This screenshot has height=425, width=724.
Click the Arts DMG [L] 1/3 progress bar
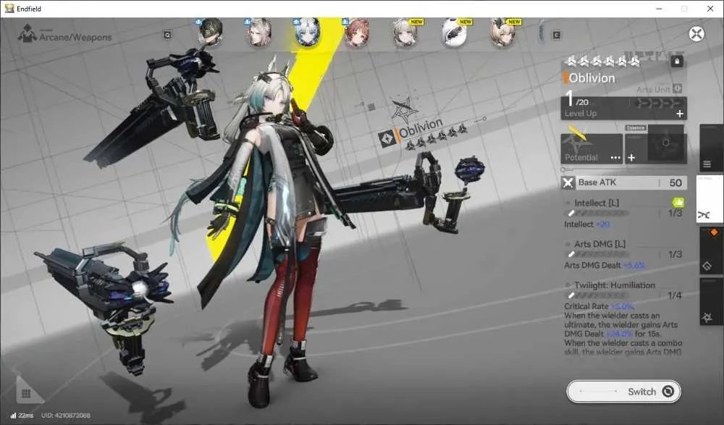tap(597, 254)
